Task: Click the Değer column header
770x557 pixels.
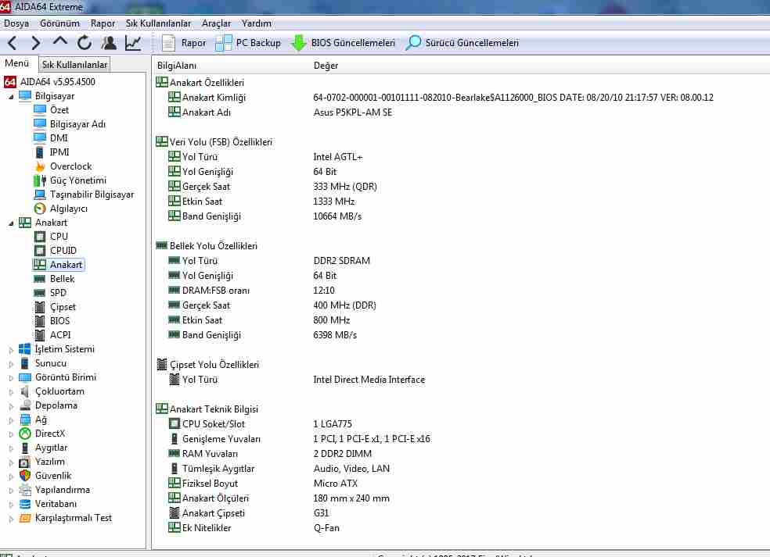Action: click(326, 66)
